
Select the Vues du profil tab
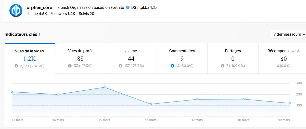[80, 59]
